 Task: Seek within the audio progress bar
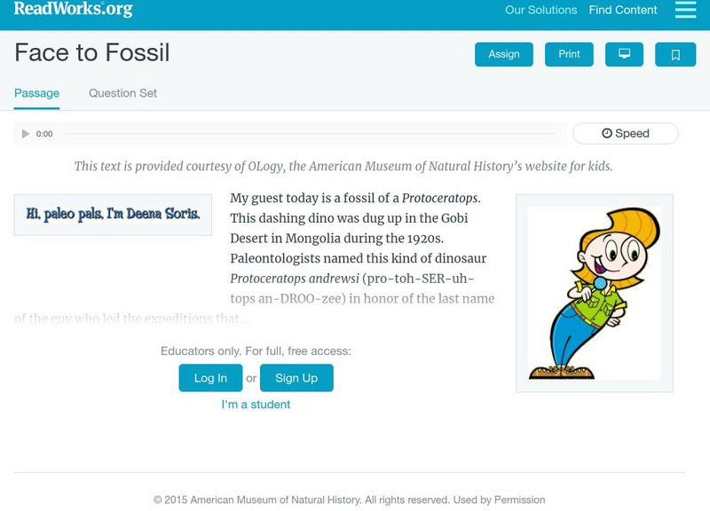(311, 134)
